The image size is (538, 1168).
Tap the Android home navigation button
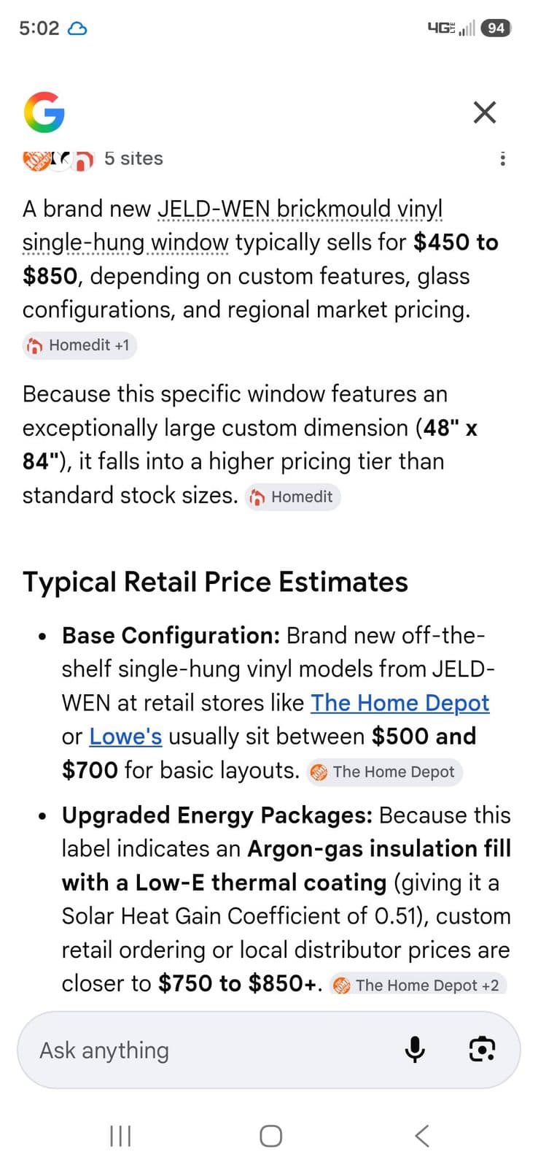click(x=270, y=1135)
